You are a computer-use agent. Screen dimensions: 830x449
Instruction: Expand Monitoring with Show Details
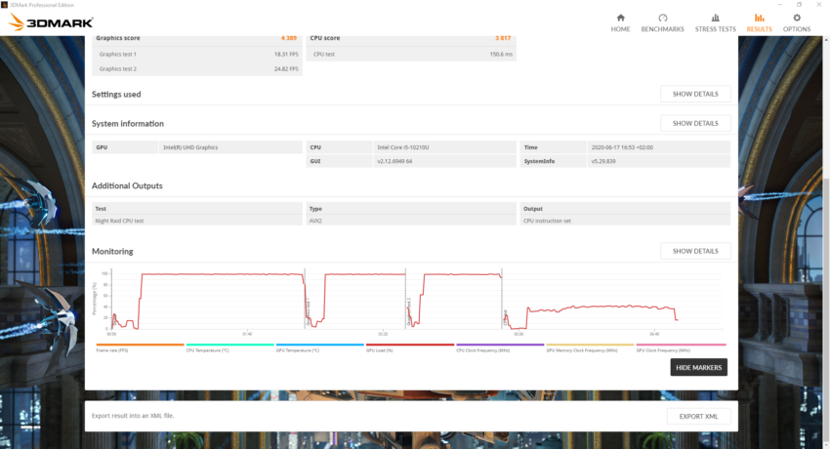[x=695, y=251]
